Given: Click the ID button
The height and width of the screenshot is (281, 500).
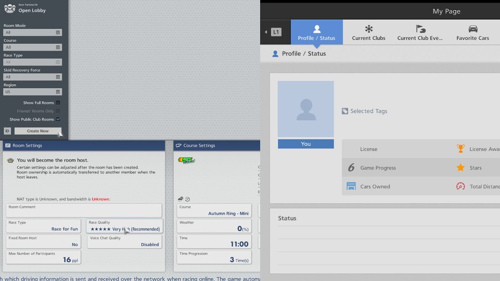Looking at the screenshot, I should (x=7, y=131).
